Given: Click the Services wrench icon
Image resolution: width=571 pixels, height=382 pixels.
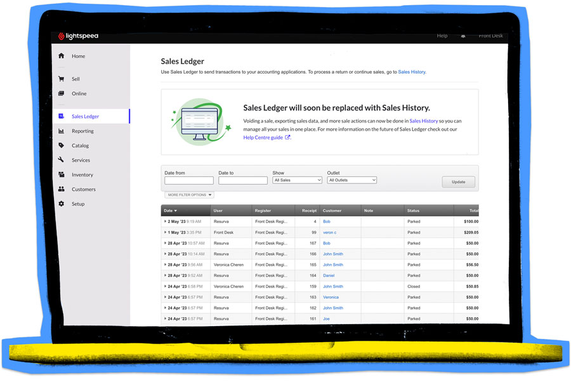Looking at the screenshot, I should 61,159.
